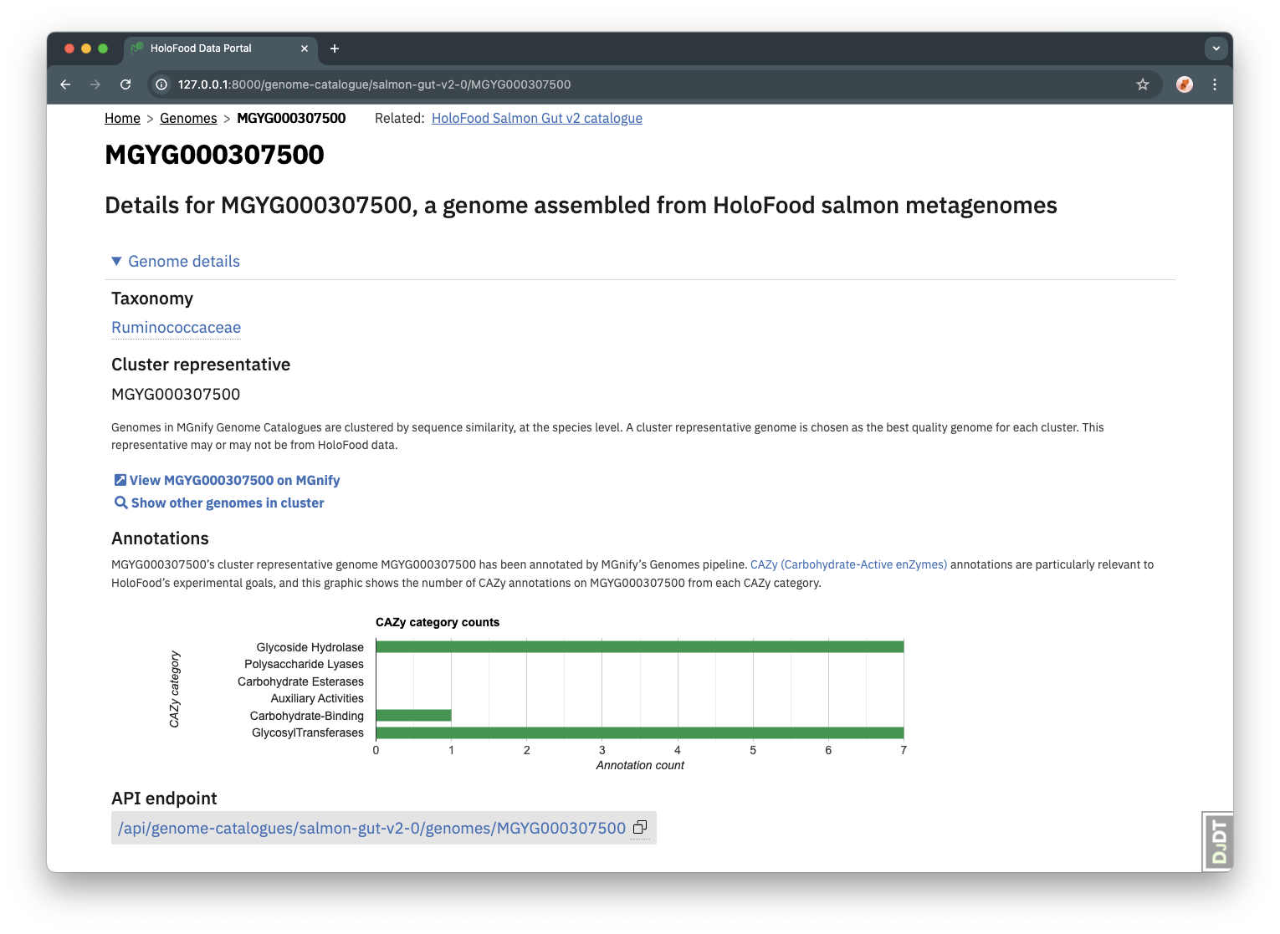Screen dimensions: 1280x934
Task: Reload the page with the refresh icon
Action: tap(125, 84)
